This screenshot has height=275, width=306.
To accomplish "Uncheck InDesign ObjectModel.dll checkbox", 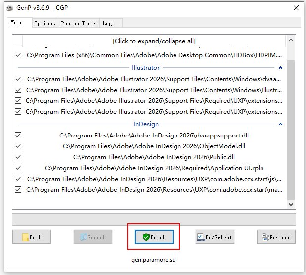I will coord(18,146).
